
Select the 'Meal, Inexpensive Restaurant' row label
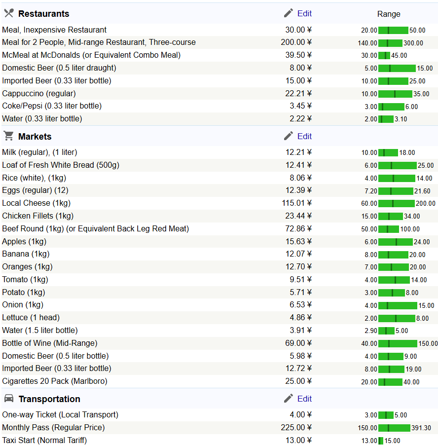point(54,30)
